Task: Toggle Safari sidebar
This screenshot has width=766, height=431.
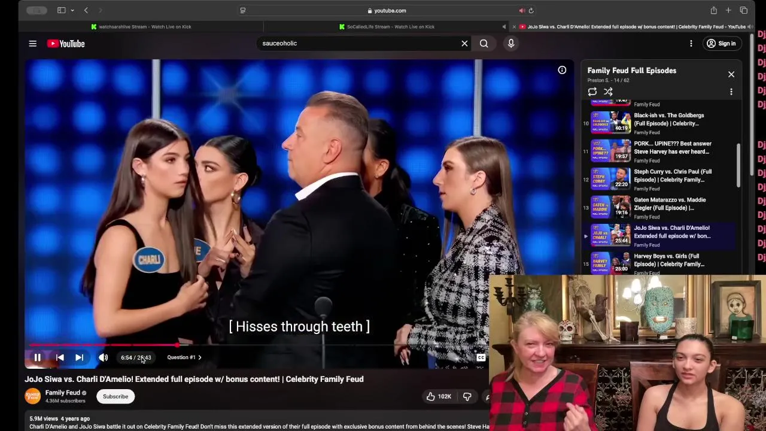Action: coord(61,10)
